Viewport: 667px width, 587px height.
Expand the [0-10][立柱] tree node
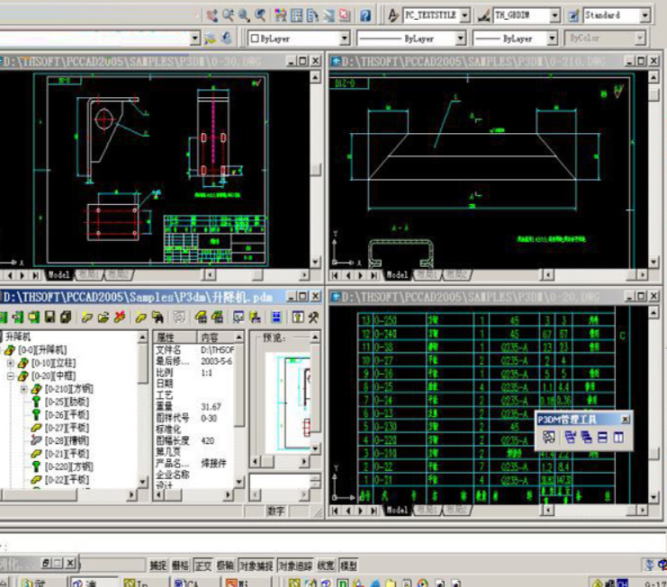point(11,363)
